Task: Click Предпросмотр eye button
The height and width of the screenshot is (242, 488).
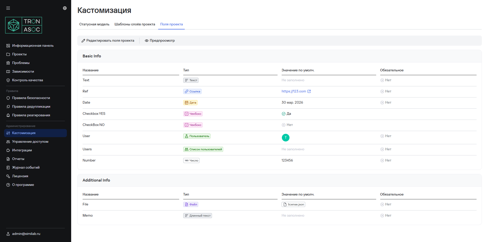Action: 160,41
